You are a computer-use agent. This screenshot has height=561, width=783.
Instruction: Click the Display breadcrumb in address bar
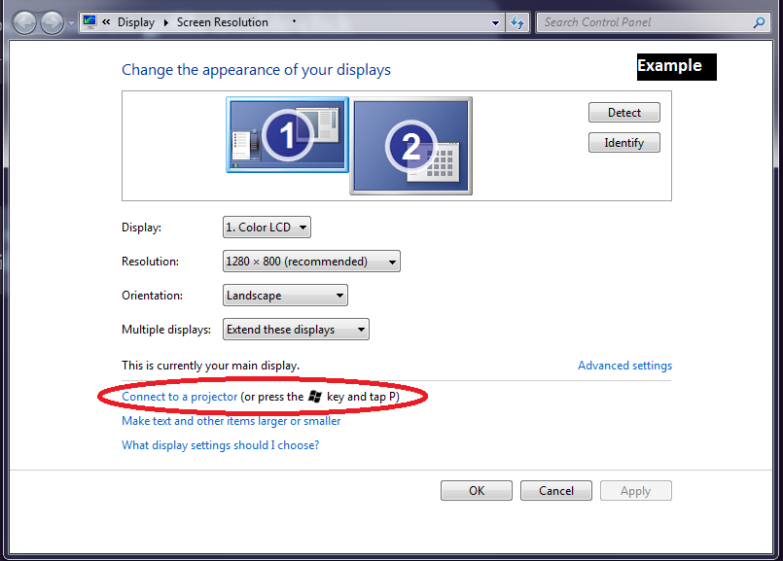[136, 22]
